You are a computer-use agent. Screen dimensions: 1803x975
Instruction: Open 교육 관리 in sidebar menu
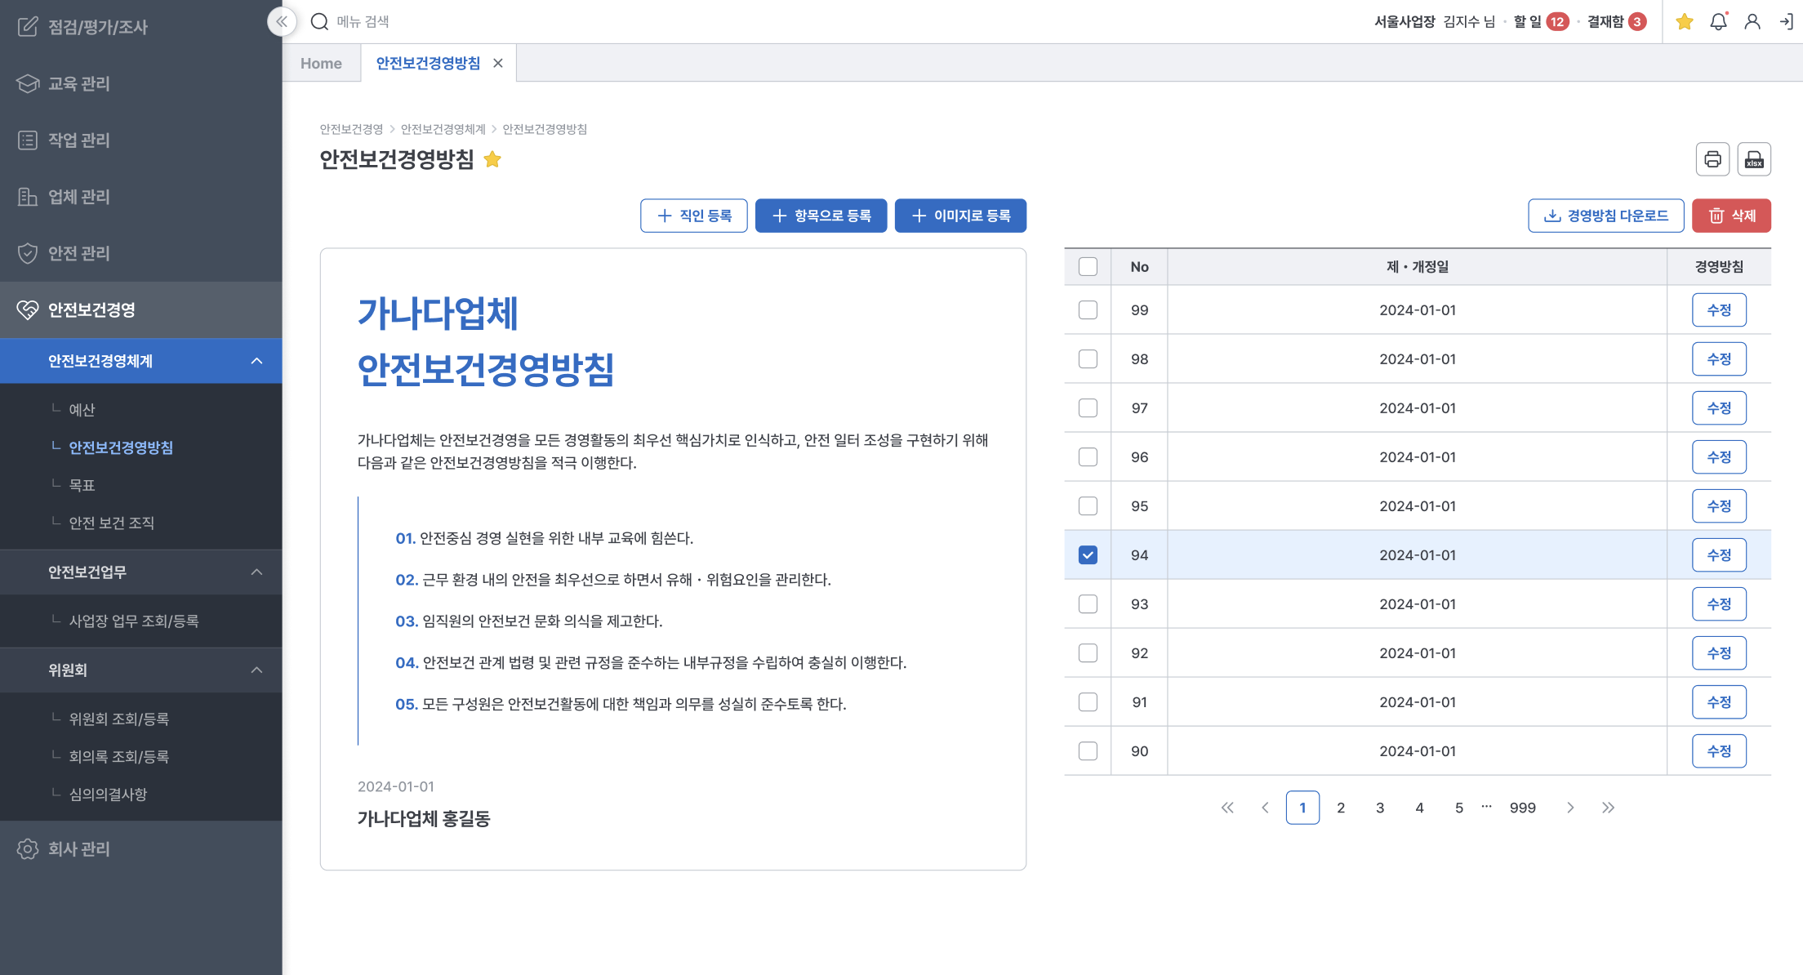coord(78,83)
